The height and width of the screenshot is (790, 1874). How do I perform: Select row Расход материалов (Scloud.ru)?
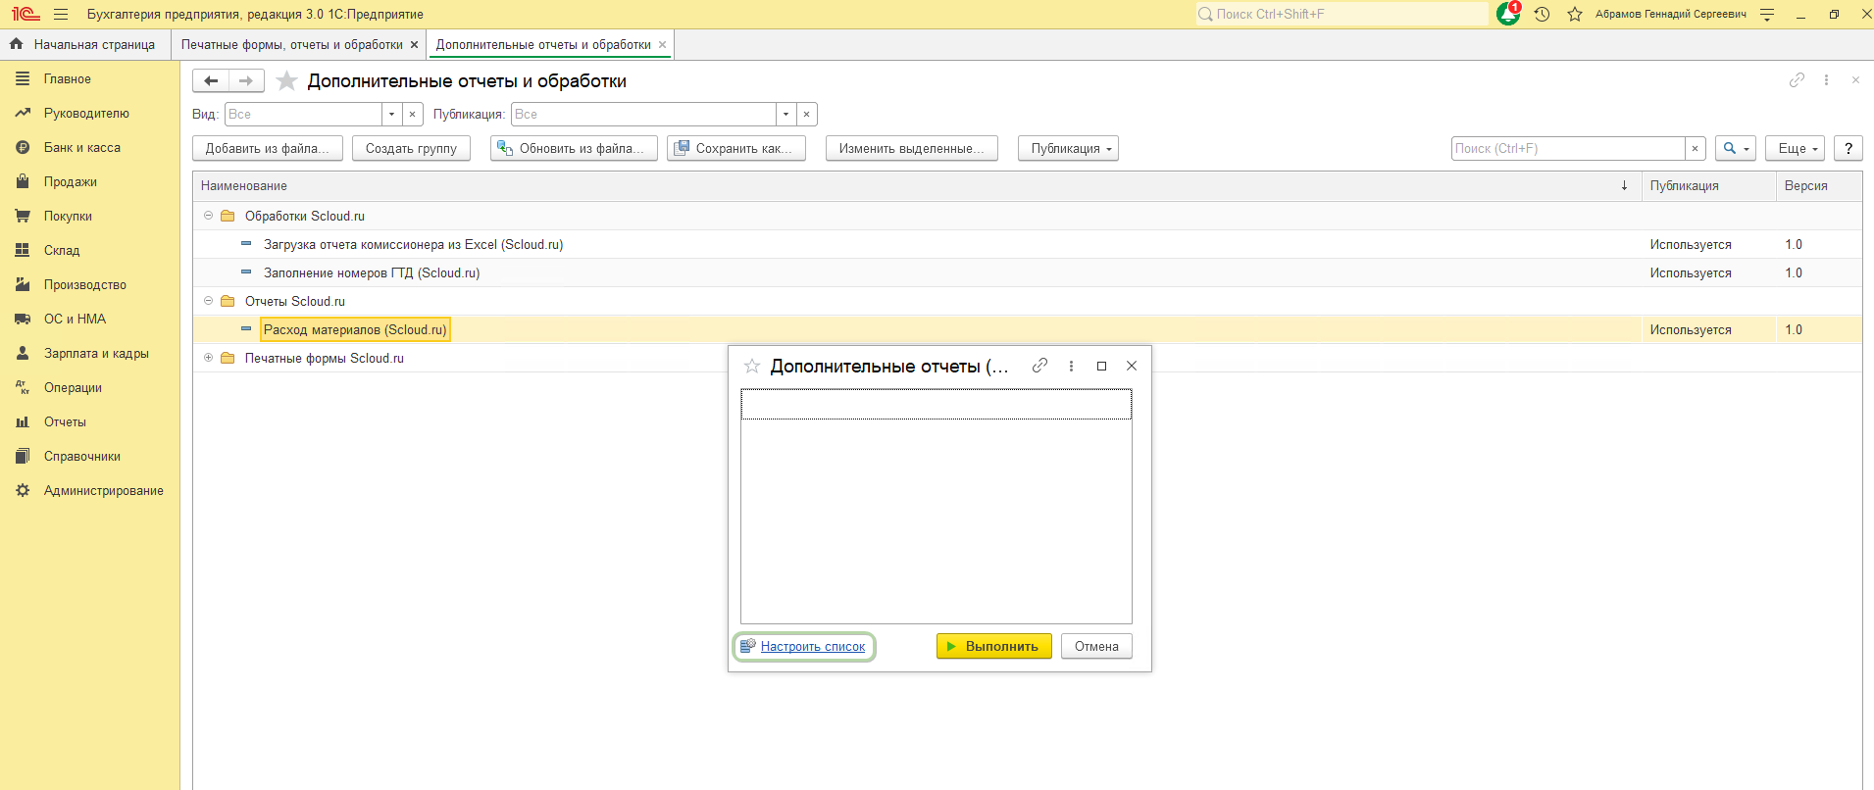1027,329
